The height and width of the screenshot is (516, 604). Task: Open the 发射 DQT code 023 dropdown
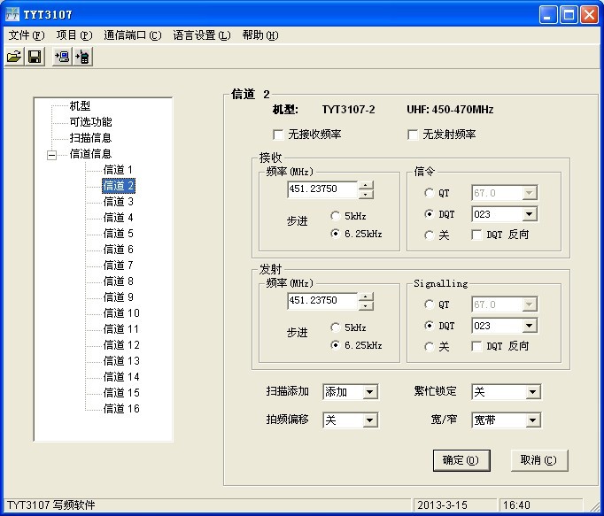(530, 326)
